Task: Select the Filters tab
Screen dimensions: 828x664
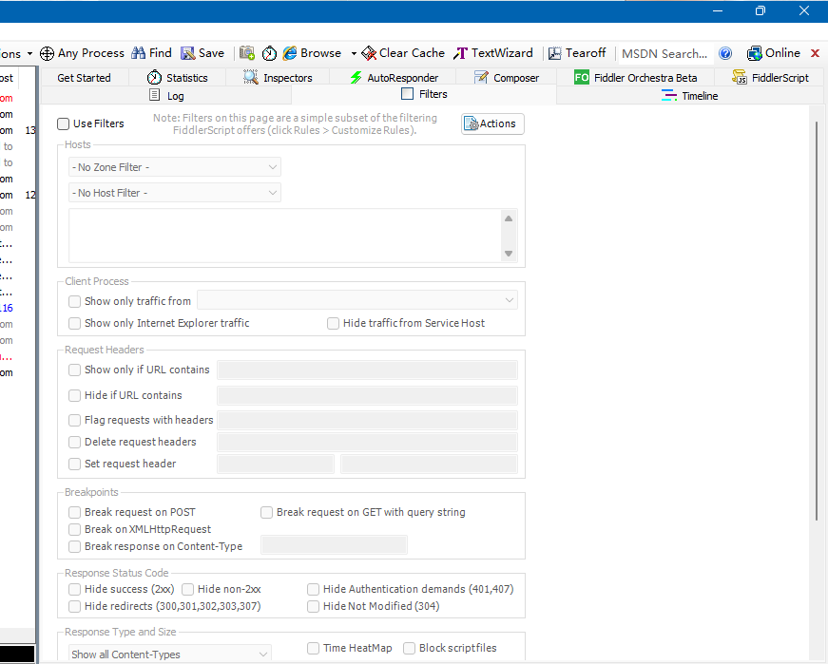Action: point(424,94)
